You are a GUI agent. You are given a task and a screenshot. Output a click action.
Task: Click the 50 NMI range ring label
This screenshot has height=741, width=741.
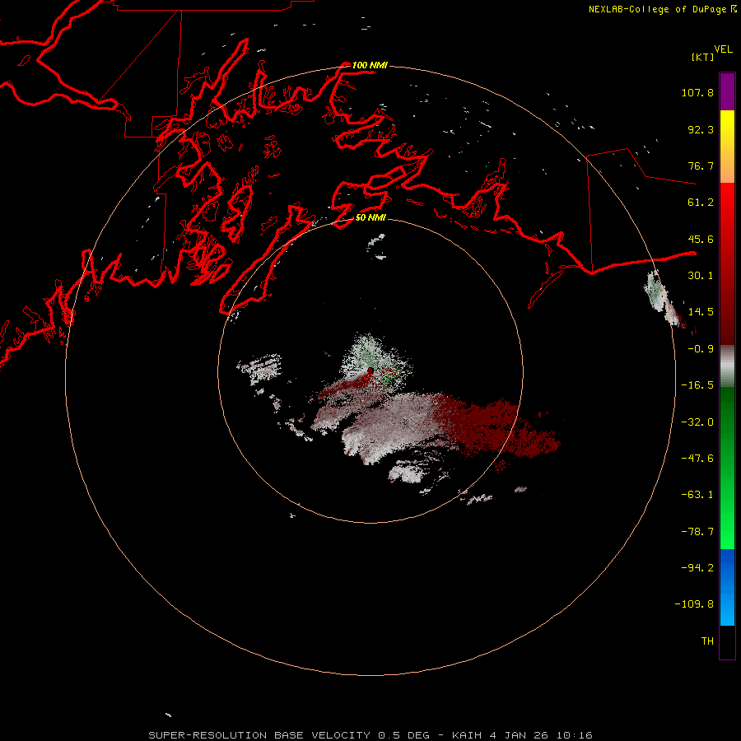[370, 218]
